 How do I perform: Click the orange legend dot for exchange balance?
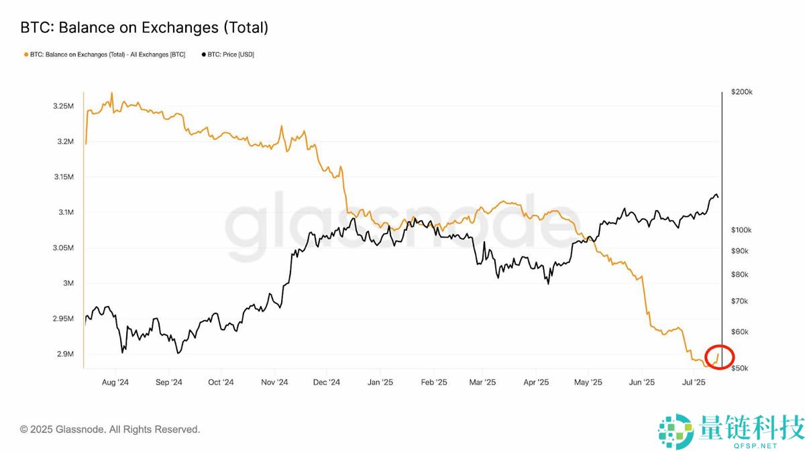(26, 54)
